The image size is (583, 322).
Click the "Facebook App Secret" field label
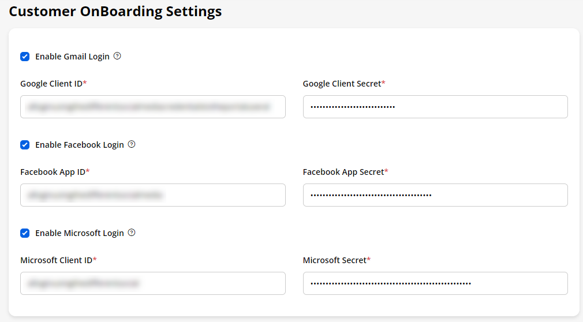pos(343,172)
